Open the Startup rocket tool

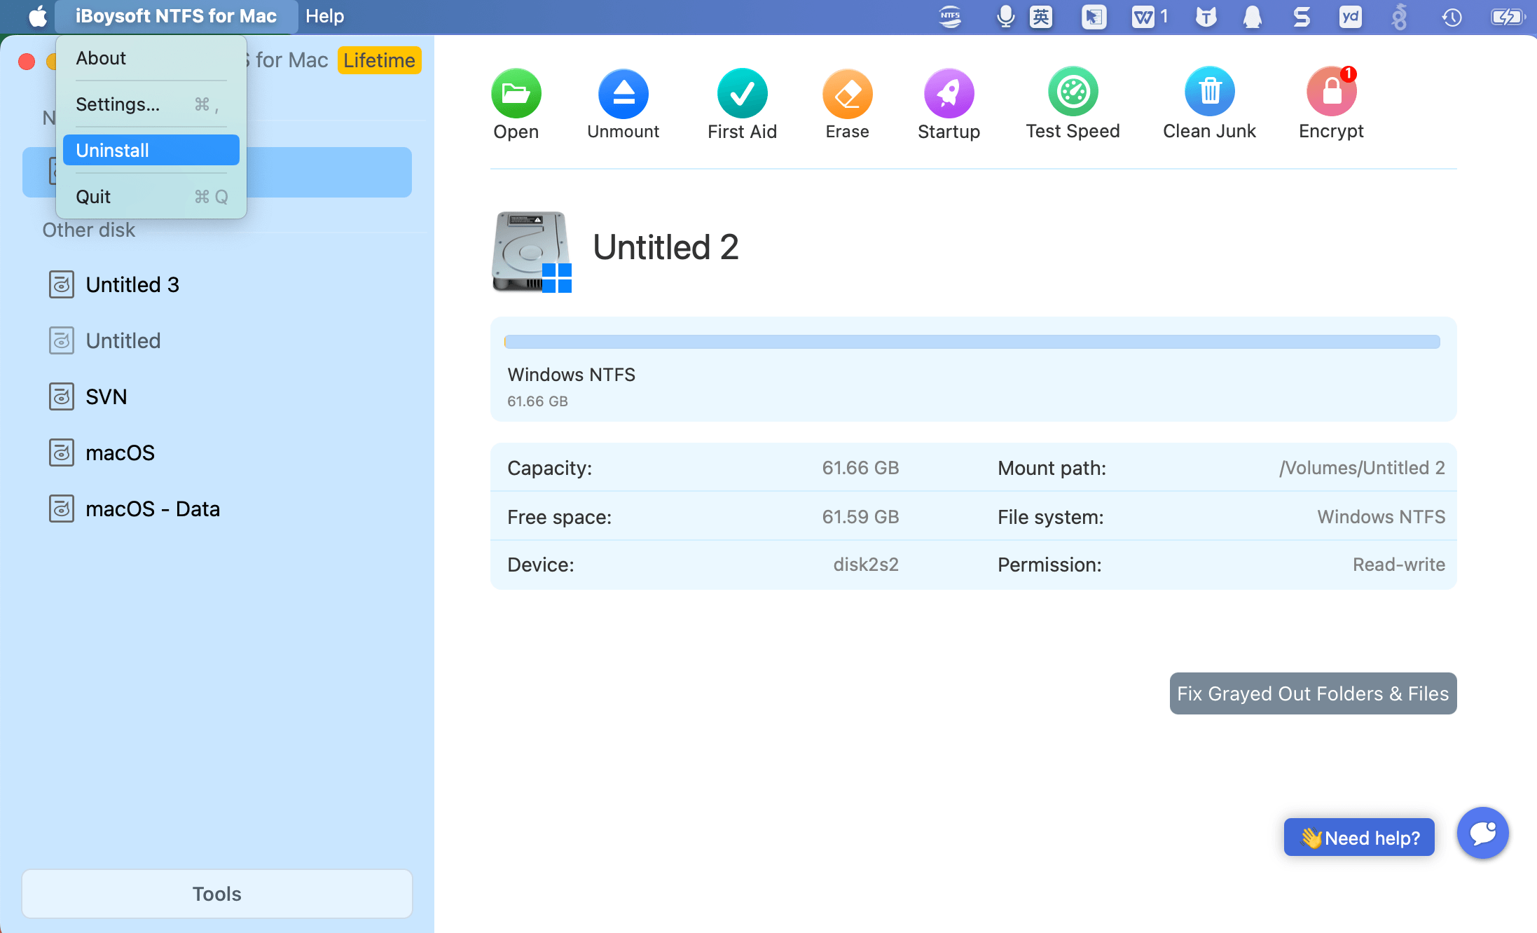949,92
